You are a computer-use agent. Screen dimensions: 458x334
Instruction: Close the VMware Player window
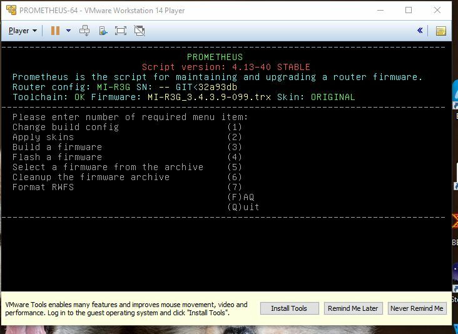pos(437,10)
